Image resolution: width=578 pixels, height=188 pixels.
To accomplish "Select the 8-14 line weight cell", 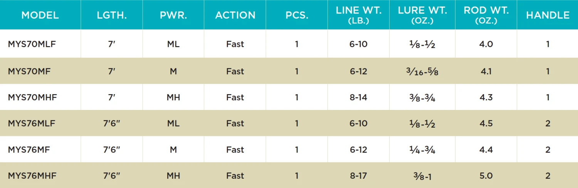I will coord(358,98).
